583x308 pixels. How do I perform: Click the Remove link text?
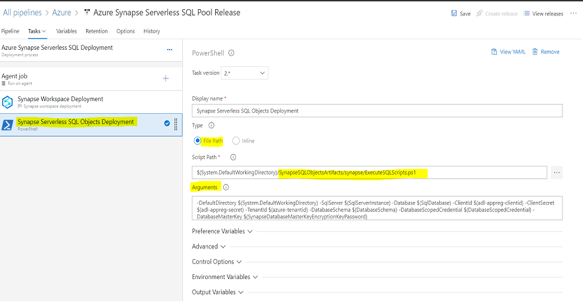click(x=550, y=51)
